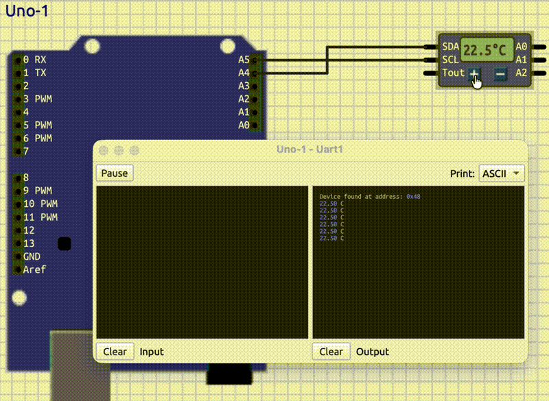This screenshot has width=549, height=401.
Task: Select pin 13 on the Arduino
Action: 17,243
